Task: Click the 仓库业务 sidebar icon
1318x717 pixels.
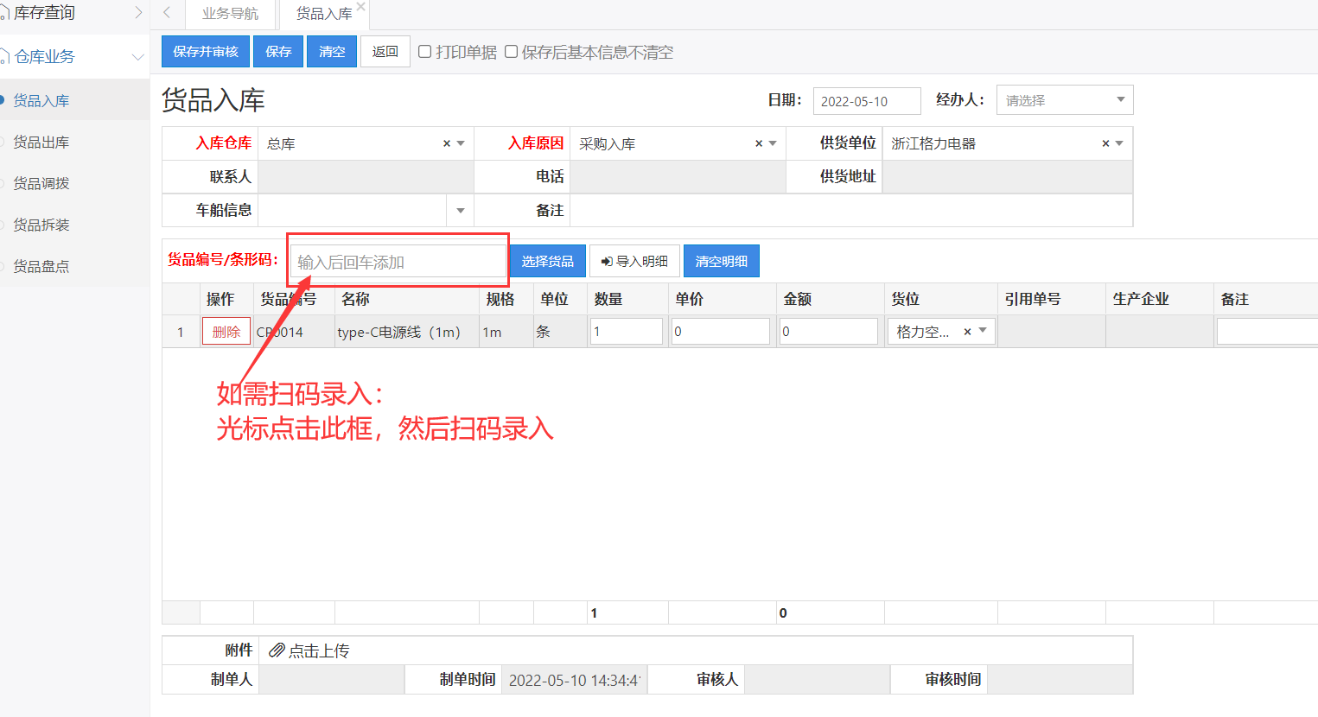Action: 5,57
